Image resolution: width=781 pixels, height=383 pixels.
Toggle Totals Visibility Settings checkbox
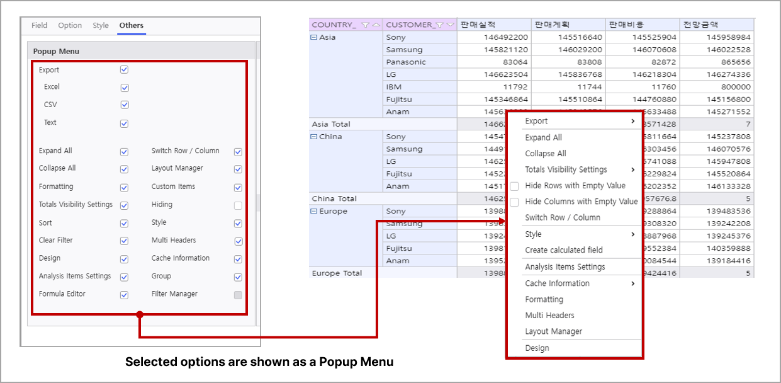124,205
